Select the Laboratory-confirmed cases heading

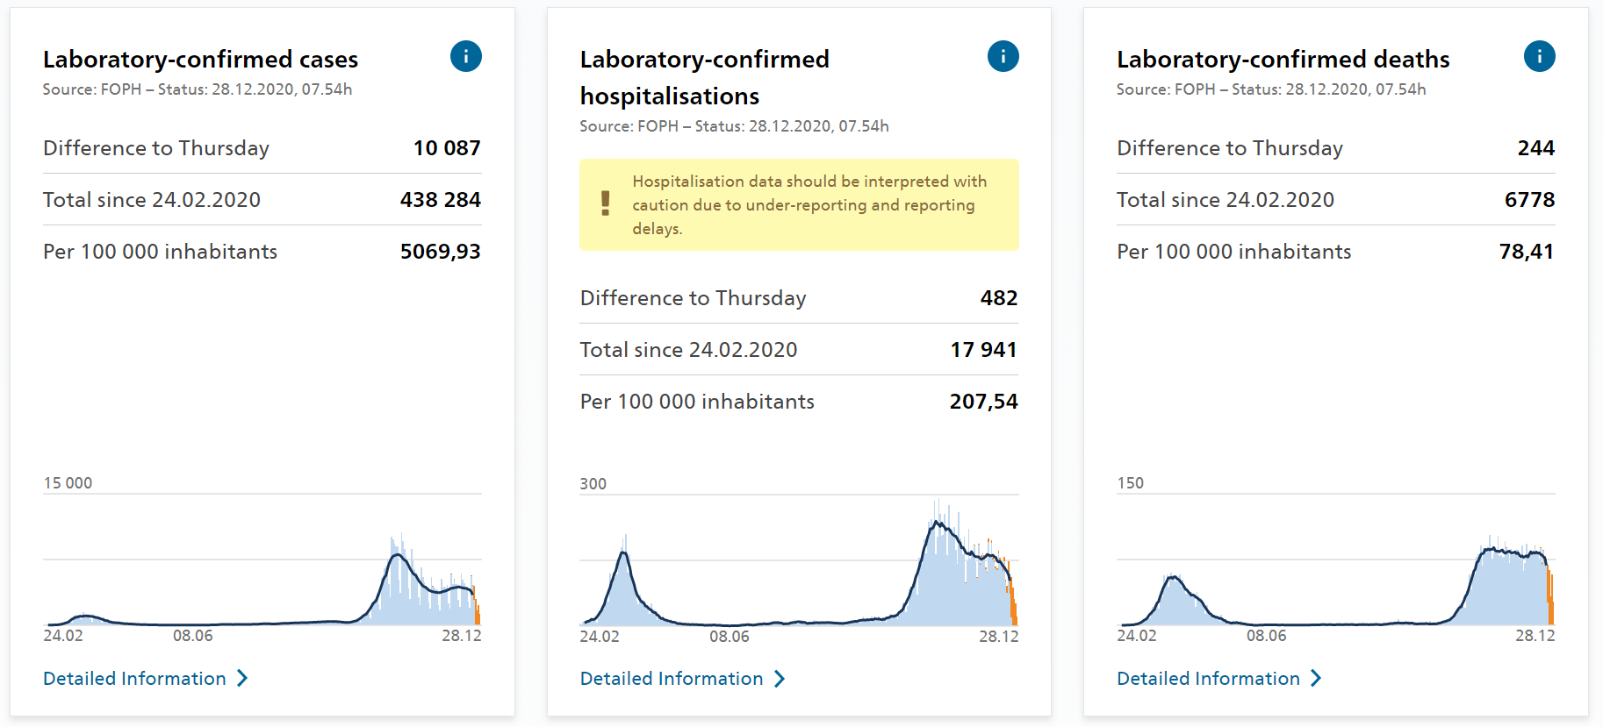point(200,60)
